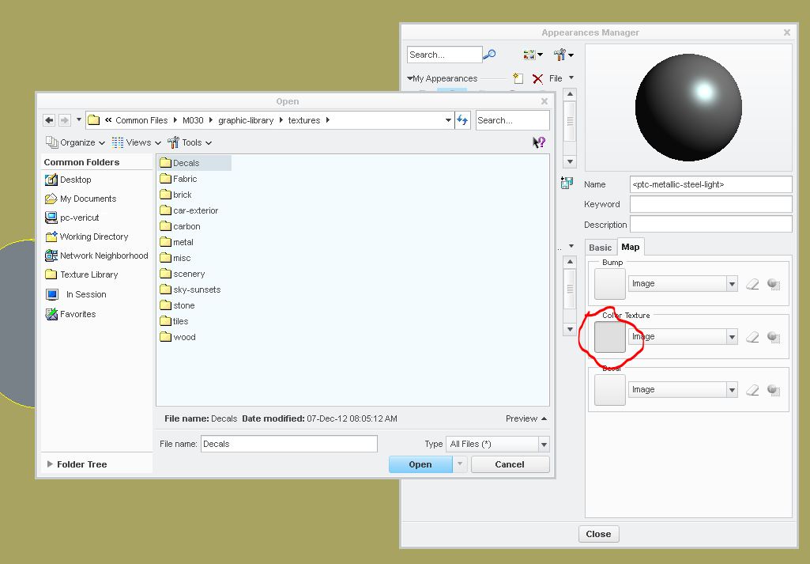Click Appearances Manager search magnifier icon
Viewport: 810px width, 564px height.
490,55
